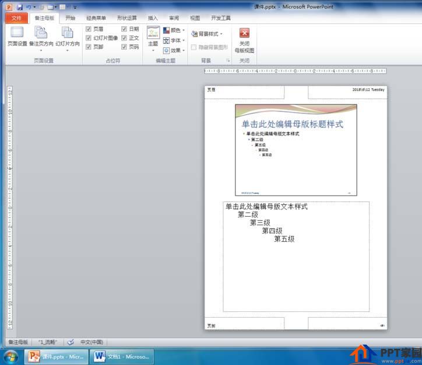Expand the Customize Quick Access Toolbar arrow
The width and height of the screenshot is (422, 365).
pyautogui.click(x=75, y=7)
